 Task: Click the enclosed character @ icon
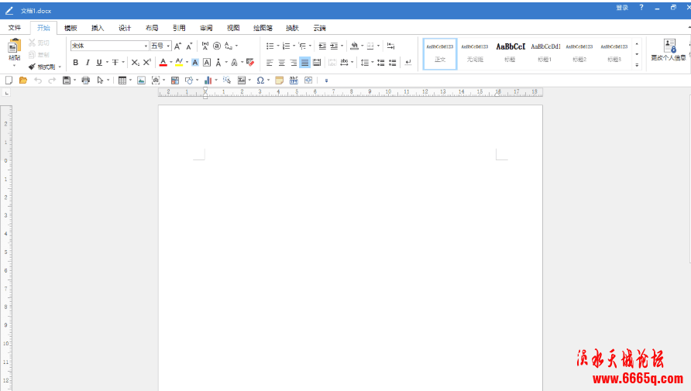tap(217, 46)
